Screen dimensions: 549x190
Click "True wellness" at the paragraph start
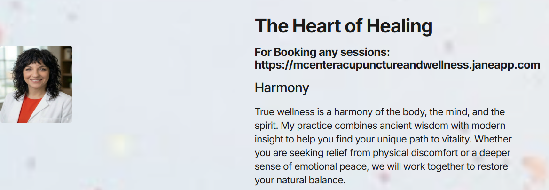[283, 112]
